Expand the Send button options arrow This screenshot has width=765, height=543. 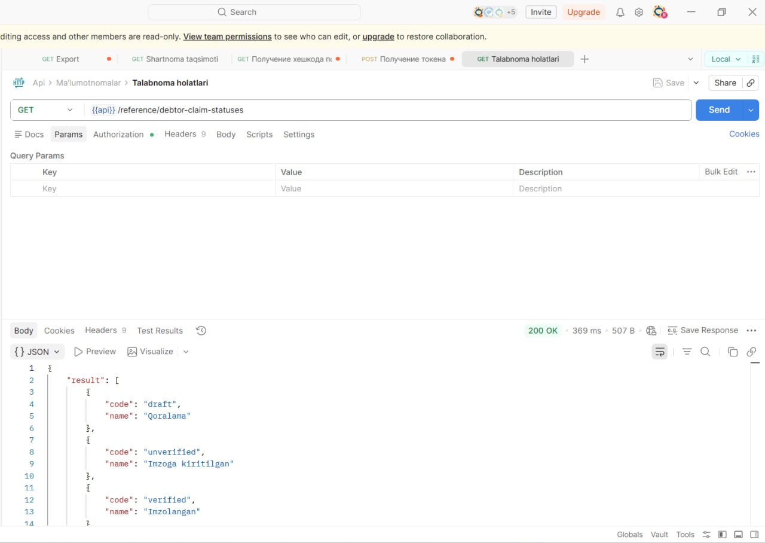pyautogui.click(x=751, y=110)
